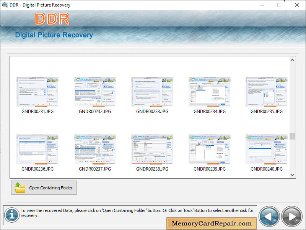This screenshot has height=230, width=306.
Task: Click the file name GNDR00236.JPG
Action: (x=37, y=169)
